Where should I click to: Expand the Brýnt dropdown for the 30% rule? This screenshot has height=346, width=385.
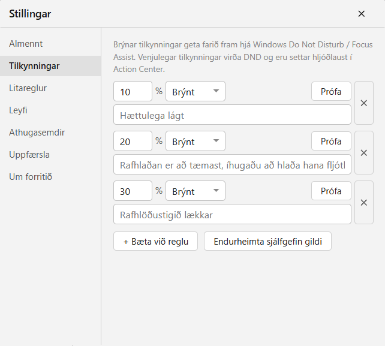[x=195, y=191]
